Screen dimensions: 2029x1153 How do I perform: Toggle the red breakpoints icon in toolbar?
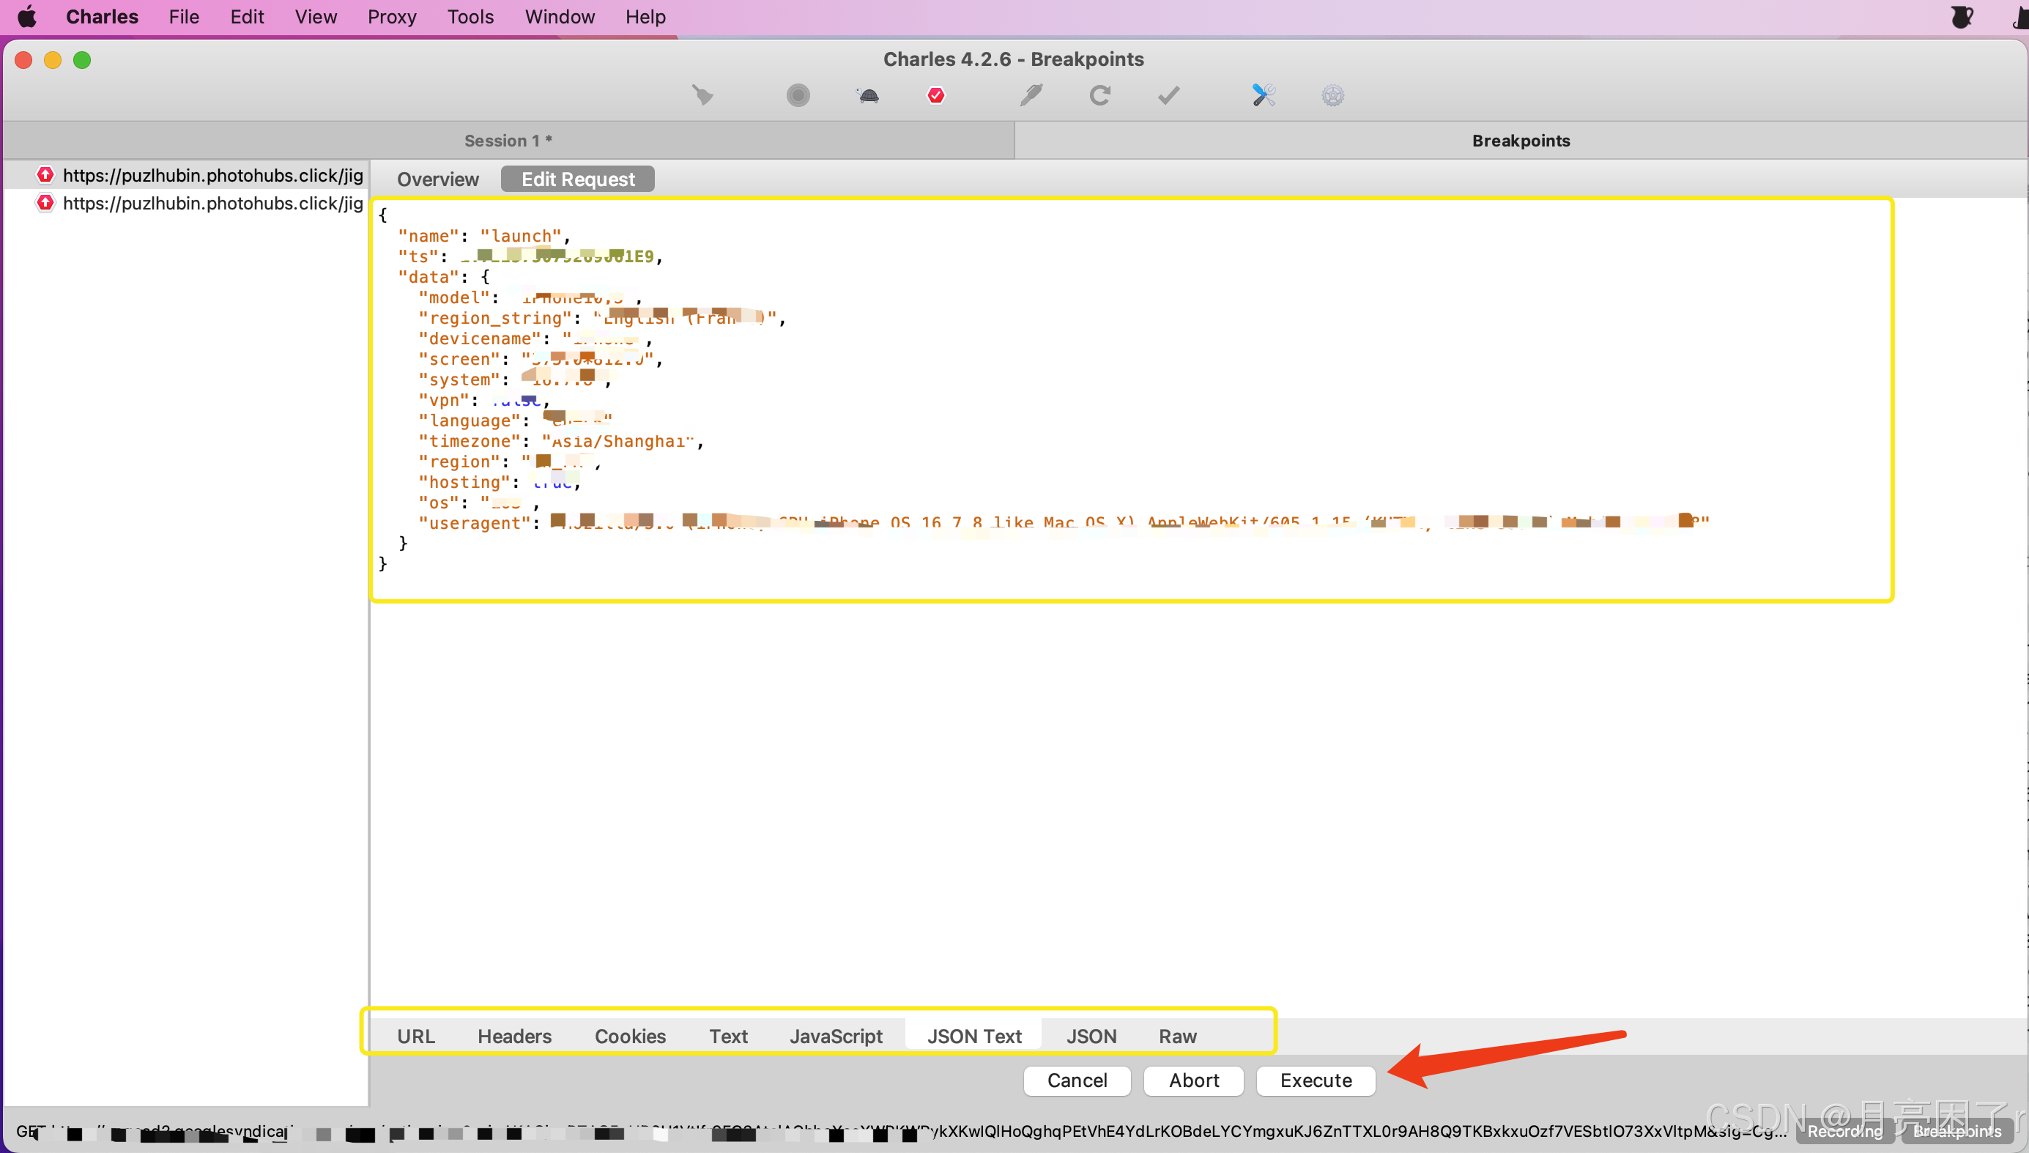point(935,96)
